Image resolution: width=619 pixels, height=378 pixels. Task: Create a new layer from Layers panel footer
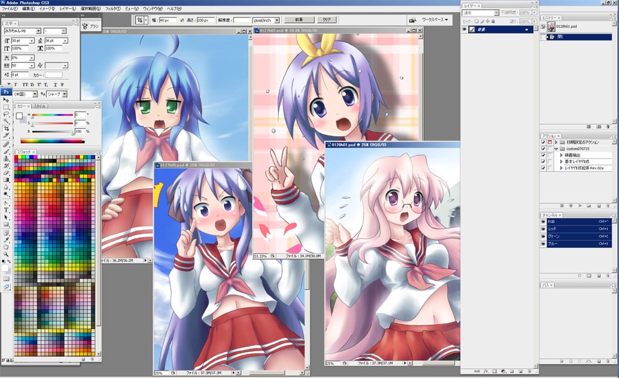coord(520,371)
